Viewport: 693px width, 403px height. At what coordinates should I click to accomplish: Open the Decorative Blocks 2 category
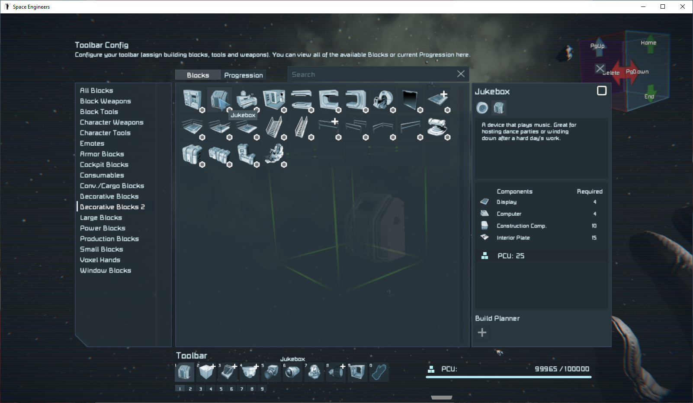[112, 207]
